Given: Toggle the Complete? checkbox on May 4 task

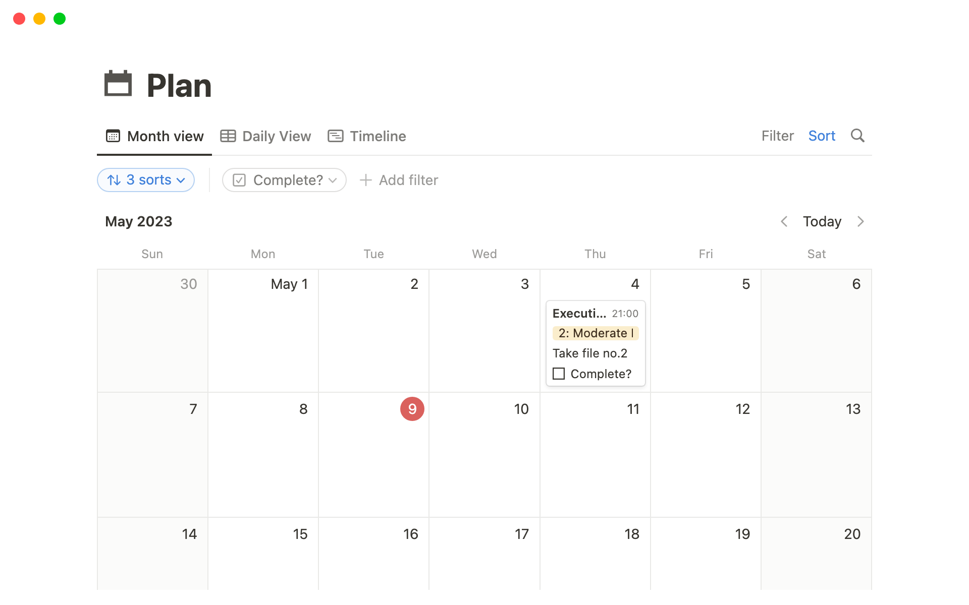Looking at the screenshot, I should tap(558, 373).
